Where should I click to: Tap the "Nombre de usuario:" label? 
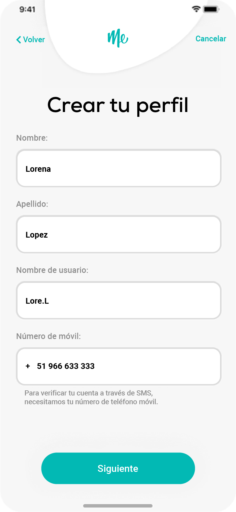(52, 270)
